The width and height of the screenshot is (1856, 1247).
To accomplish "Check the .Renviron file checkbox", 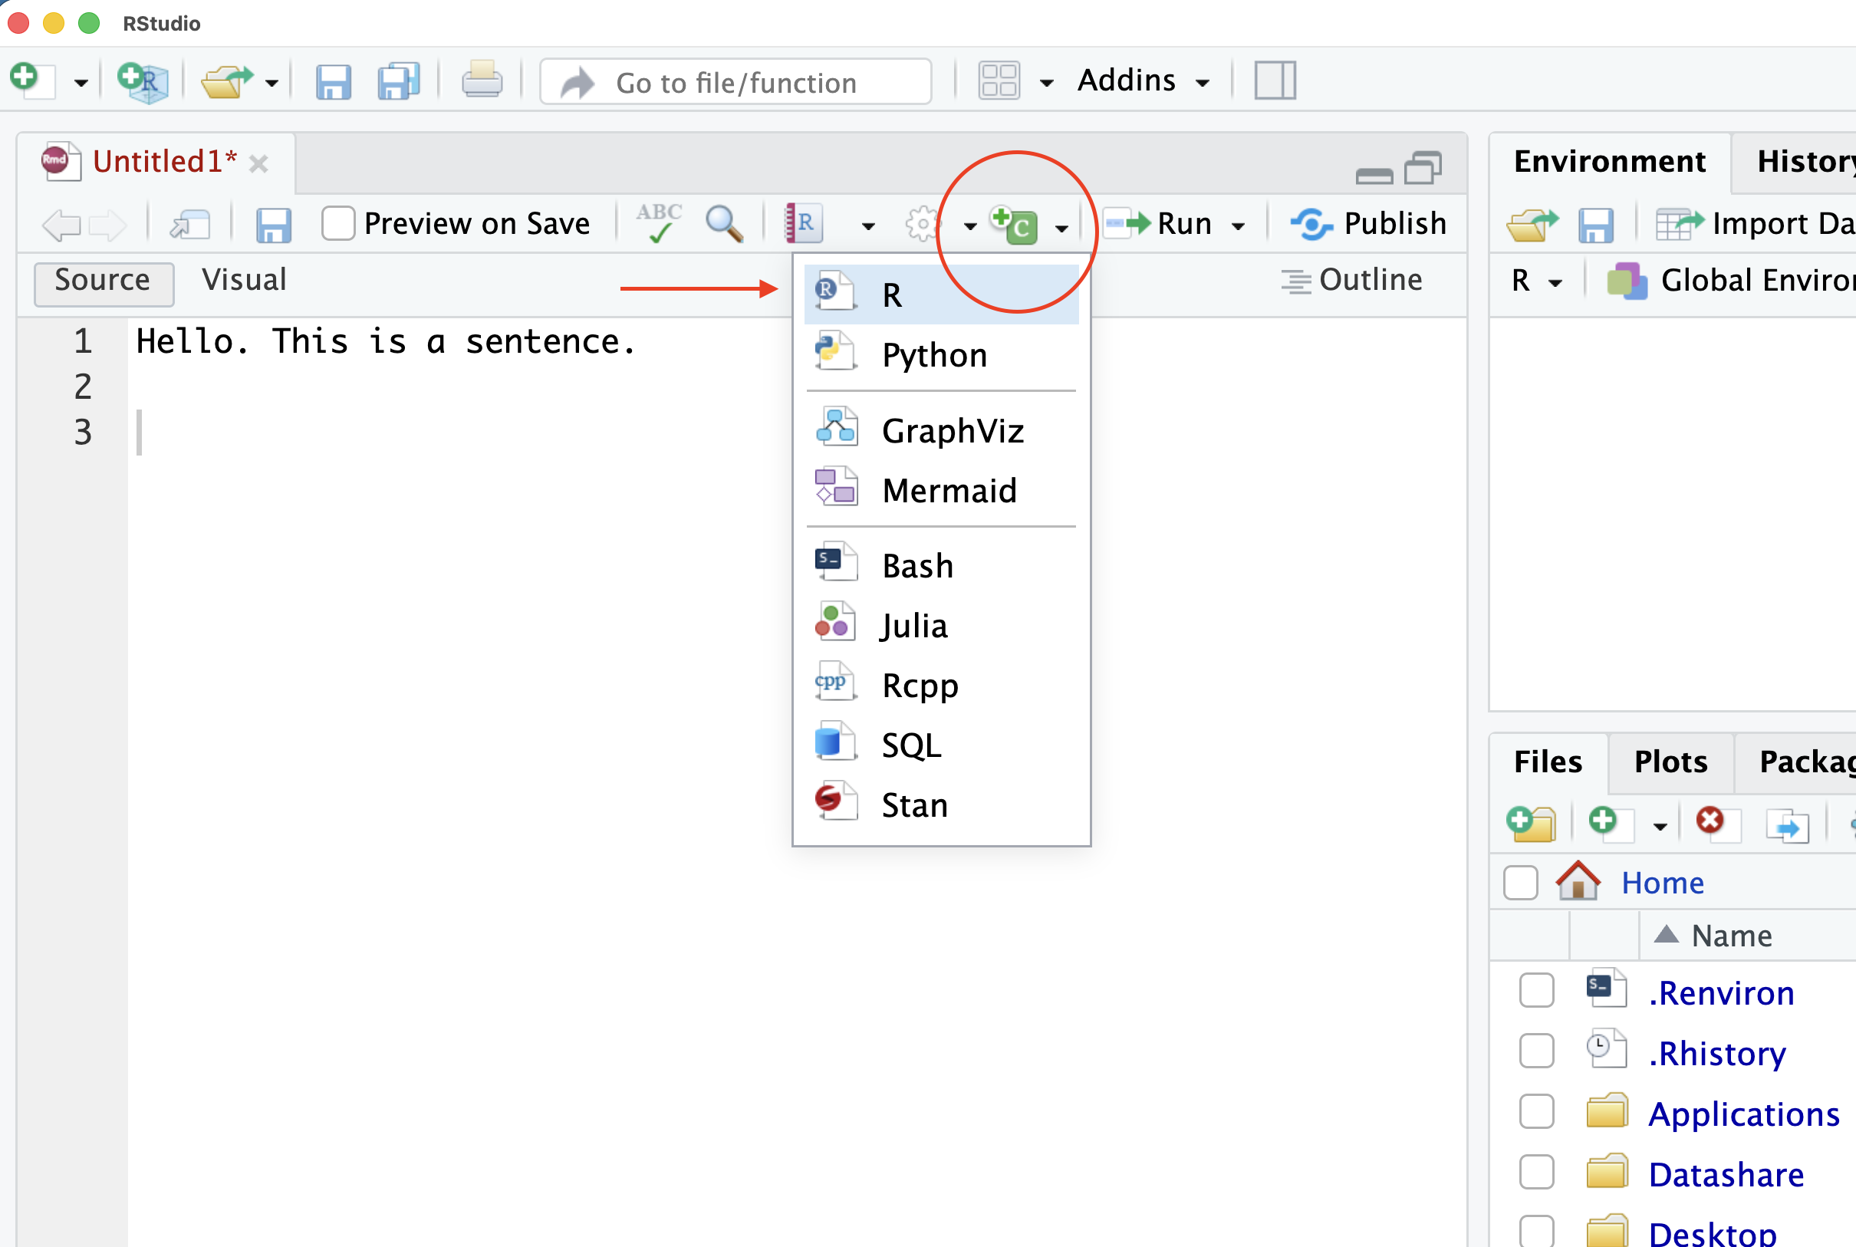I will coord(1536,991).
